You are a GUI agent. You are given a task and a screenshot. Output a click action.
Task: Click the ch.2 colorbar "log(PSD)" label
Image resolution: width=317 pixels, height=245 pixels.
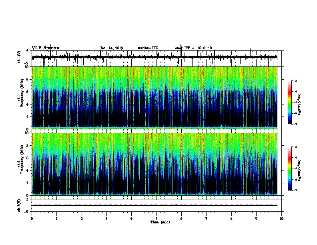(300, 170)
